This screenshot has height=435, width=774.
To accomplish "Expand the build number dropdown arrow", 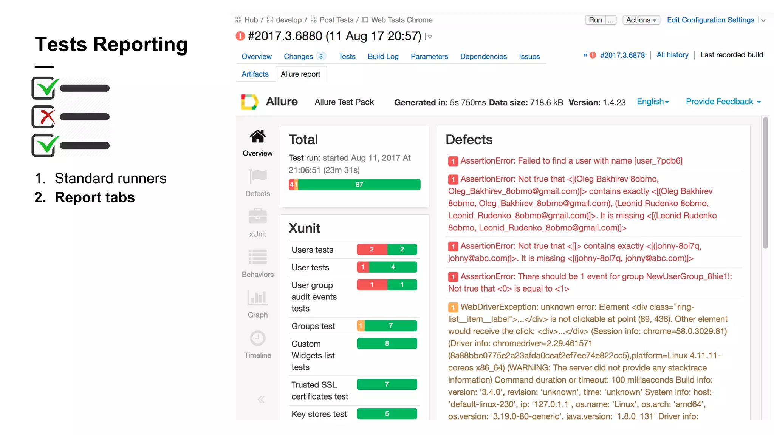I will click(x=430, y=37).
